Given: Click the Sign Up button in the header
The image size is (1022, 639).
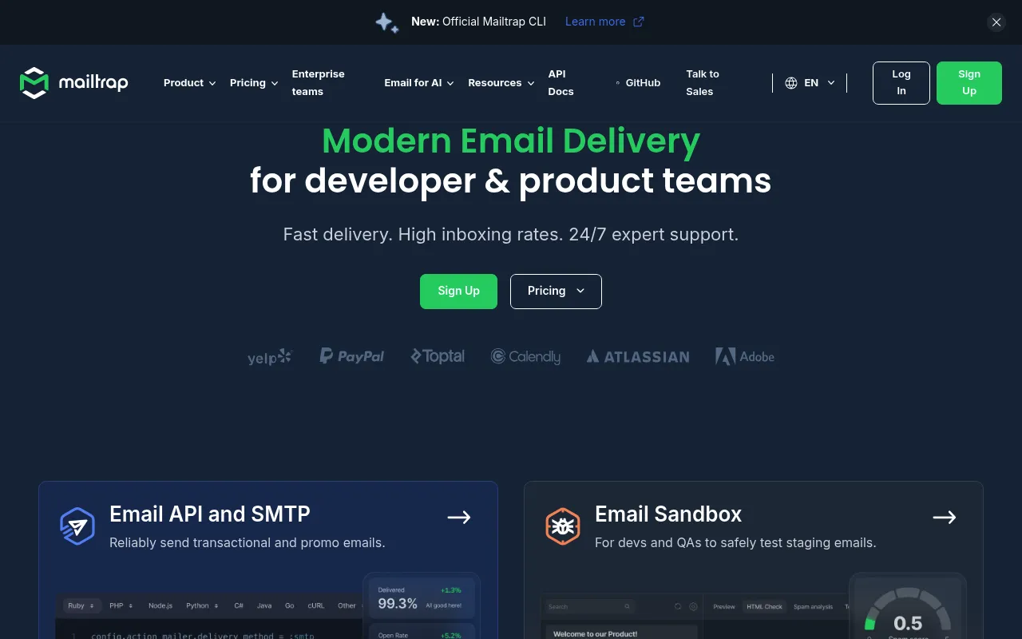Looking at the screenshot, I should (x=969, y=83).
